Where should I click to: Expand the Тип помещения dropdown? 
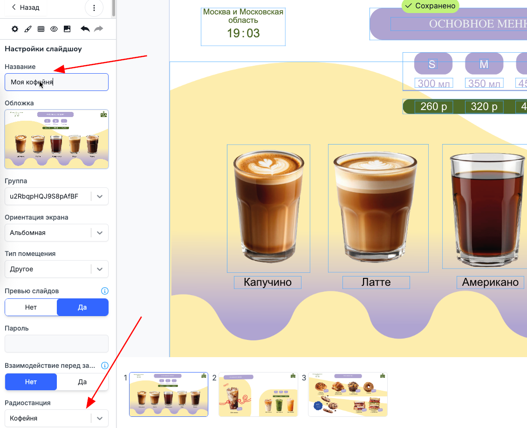coord(56,269)
